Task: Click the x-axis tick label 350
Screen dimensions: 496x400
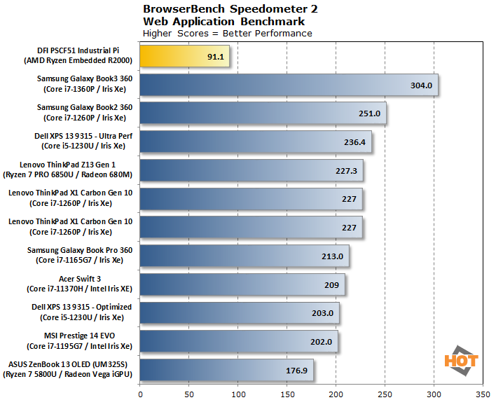Action: click(x=483, y=394)
